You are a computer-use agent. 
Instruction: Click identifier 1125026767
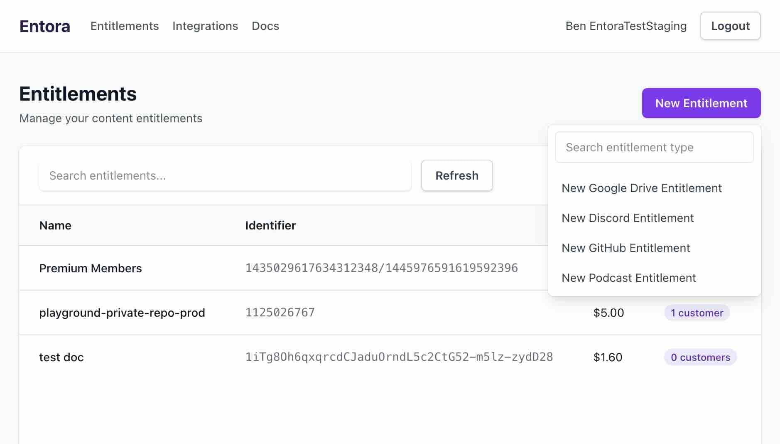click(280, 313)
